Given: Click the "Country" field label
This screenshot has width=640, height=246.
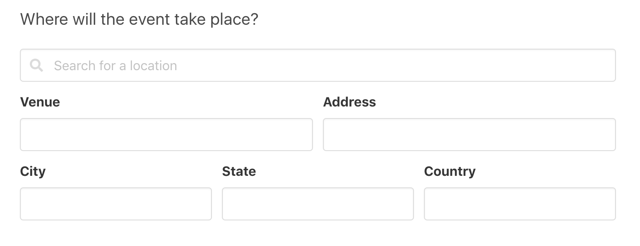Looking at the screenshot, I should tap(450, 172).
